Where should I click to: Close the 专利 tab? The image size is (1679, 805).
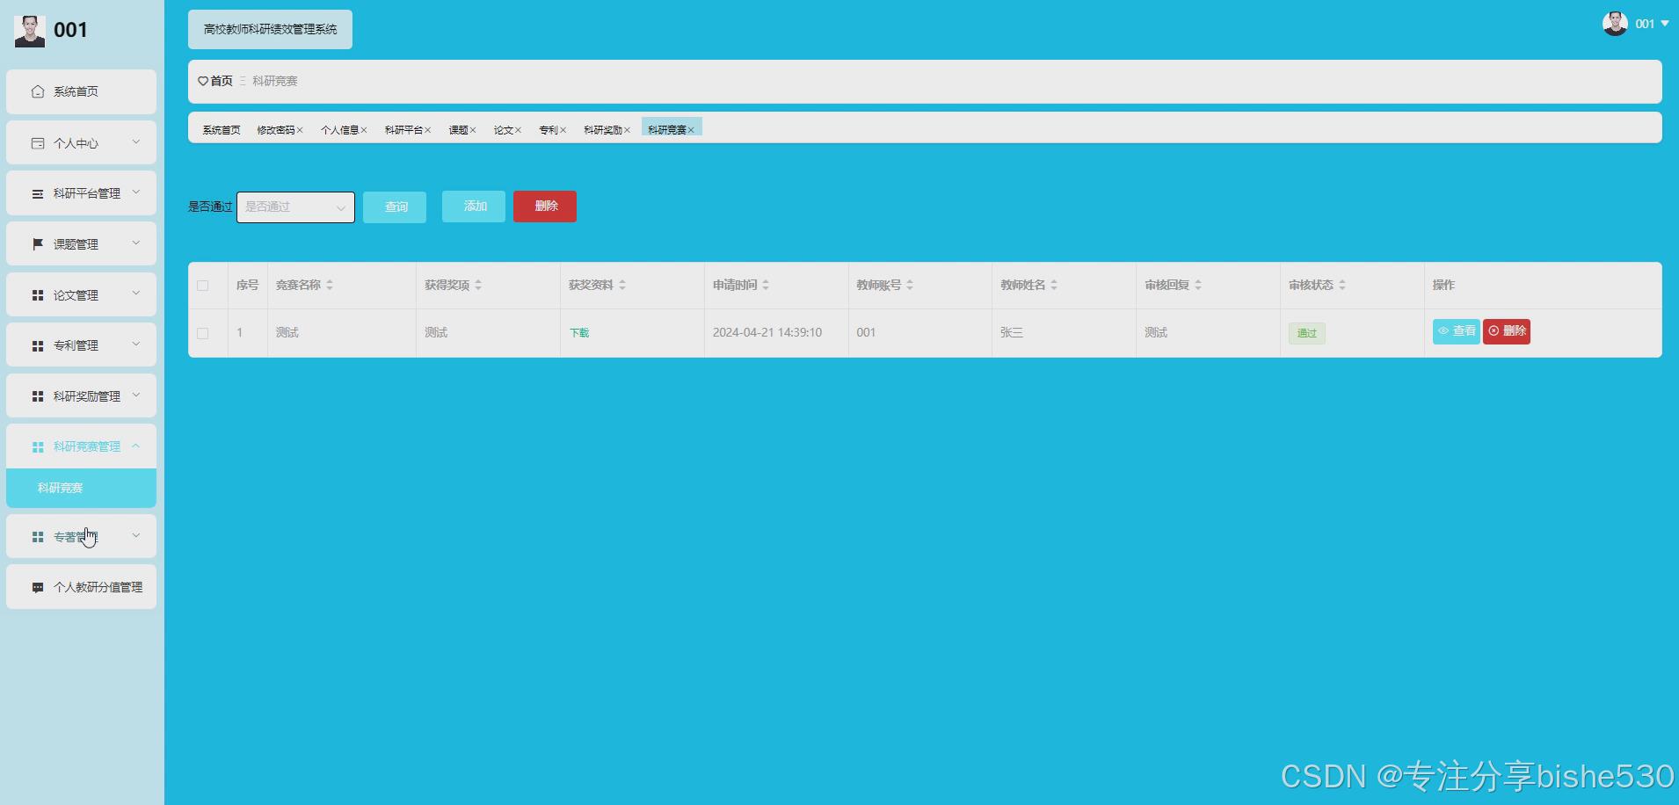[x=563, y=130]
